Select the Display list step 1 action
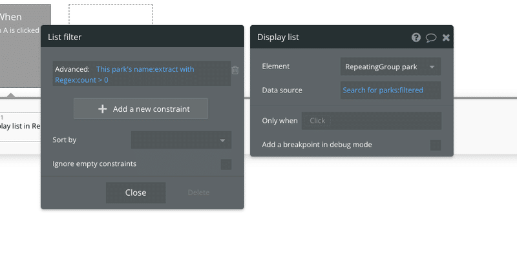This screenshot has width=517, height=272. click(x=19, y=125)
